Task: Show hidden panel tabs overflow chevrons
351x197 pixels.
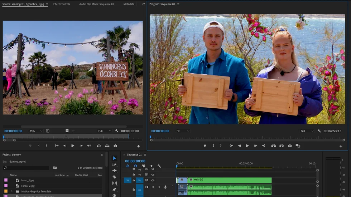Action: pyautogui.click(x=144, y=4)
